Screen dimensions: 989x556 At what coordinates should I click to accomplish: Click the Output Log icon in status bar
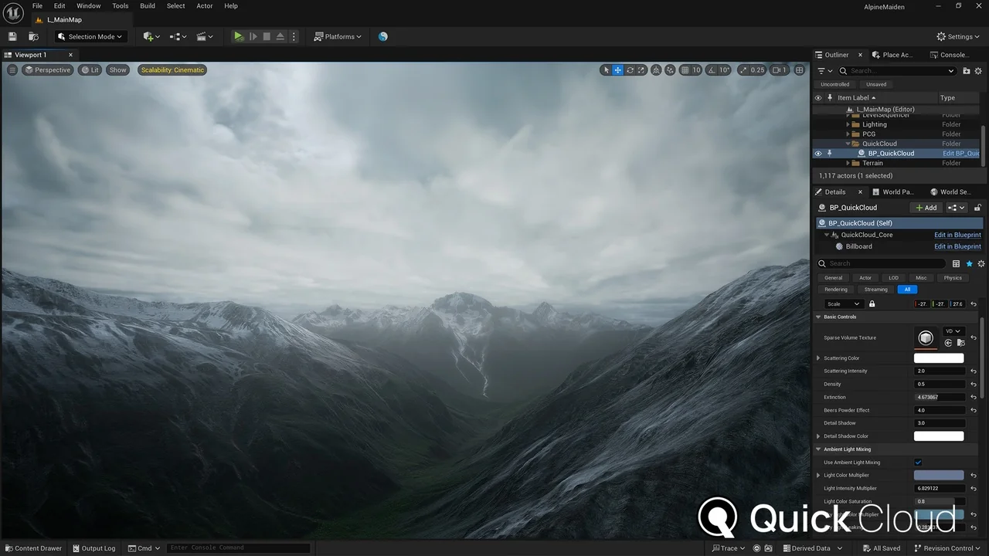pyautogui.click(x=77, y=548)
